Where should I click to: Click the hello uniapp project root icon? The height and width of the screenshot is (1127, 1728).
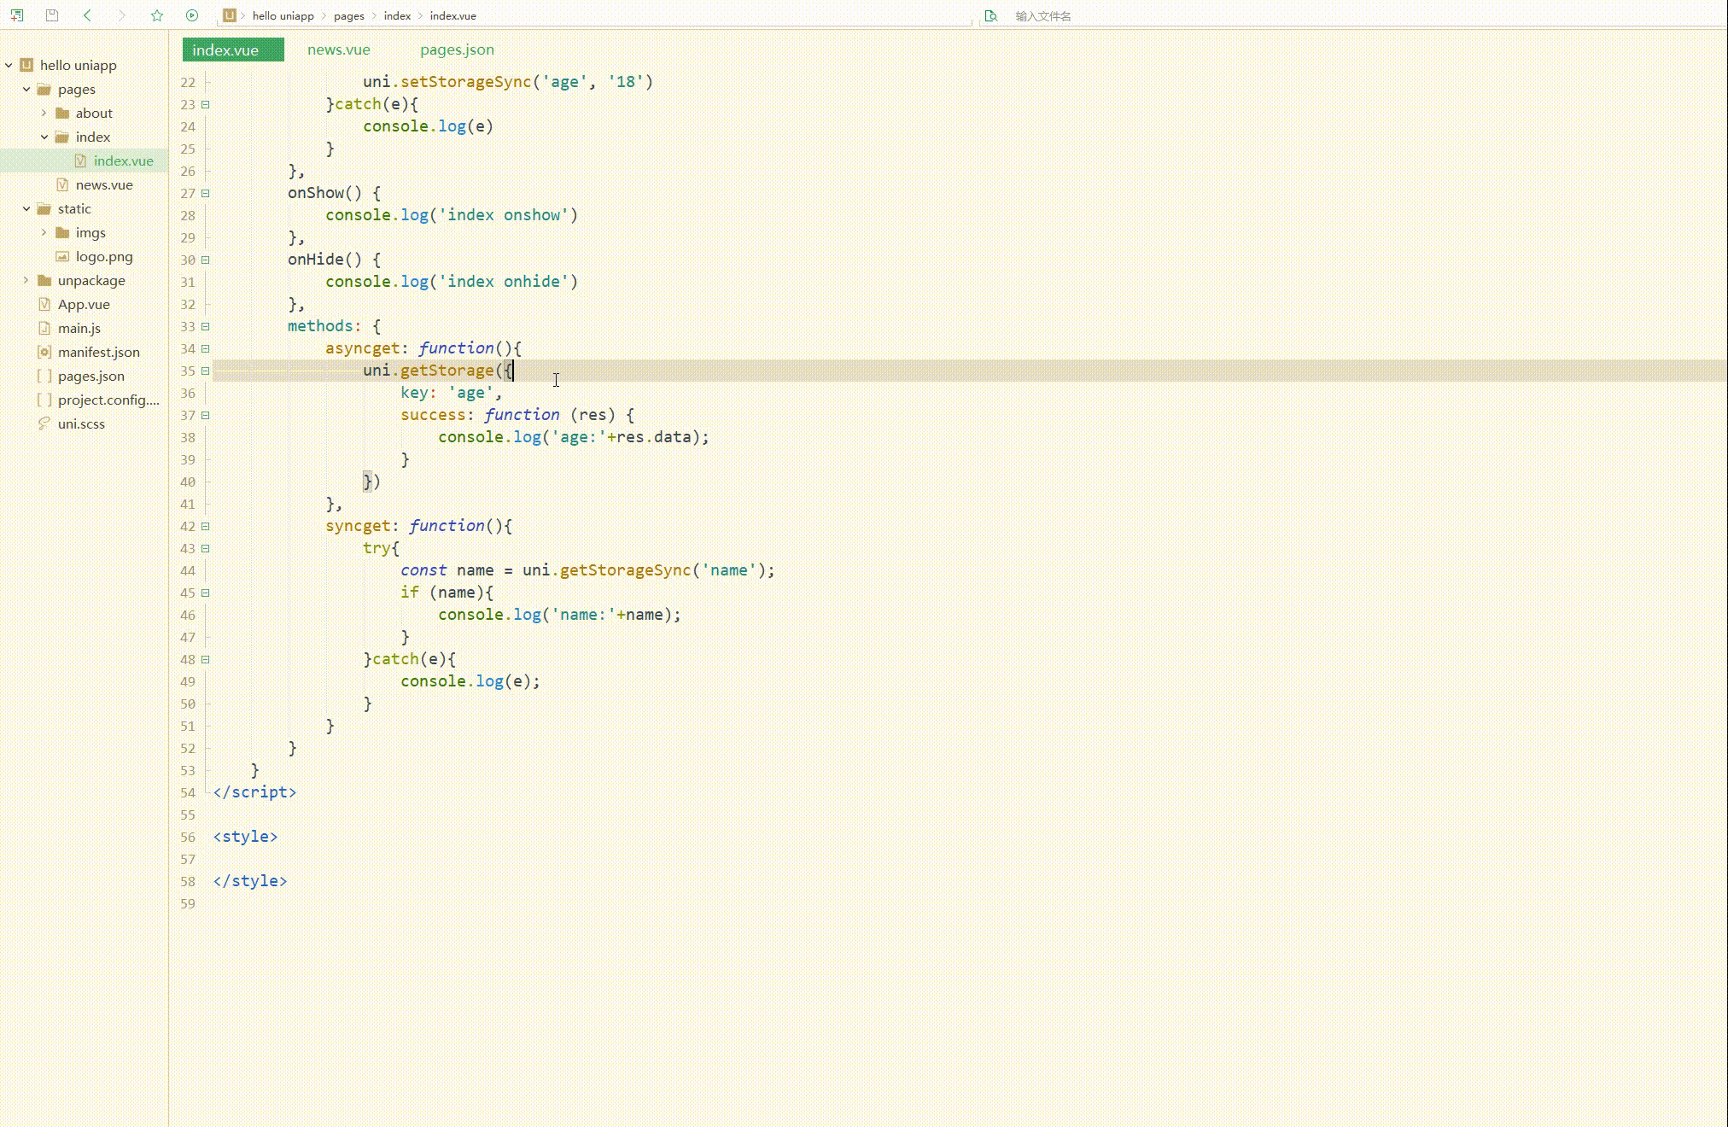point(26,65)
